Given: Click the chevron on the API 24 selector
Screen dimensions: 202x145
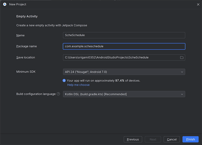Looking at the screenshot, I should [182, 72].
